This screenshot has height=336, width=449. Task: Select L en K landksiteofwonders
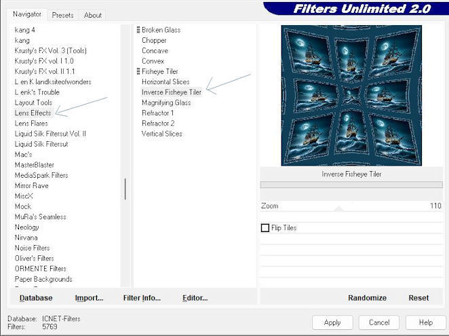coord(53,81)
